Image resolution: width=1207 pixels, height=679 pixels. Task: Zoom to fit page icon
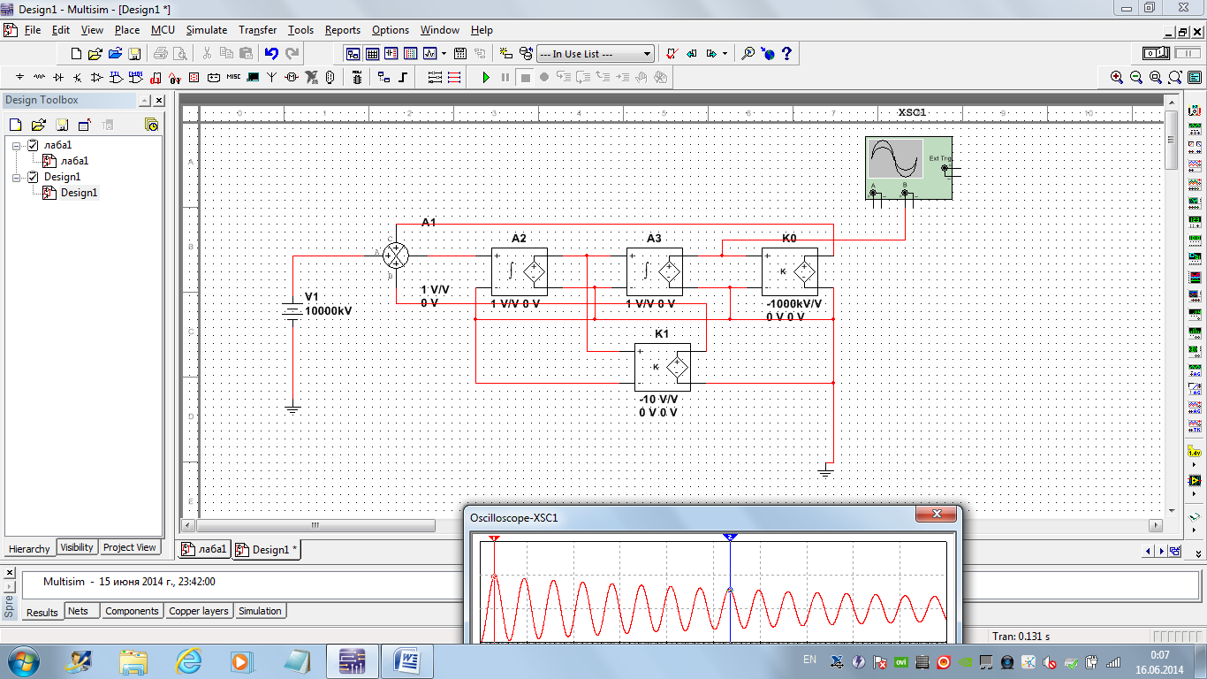pos(1175,78)
